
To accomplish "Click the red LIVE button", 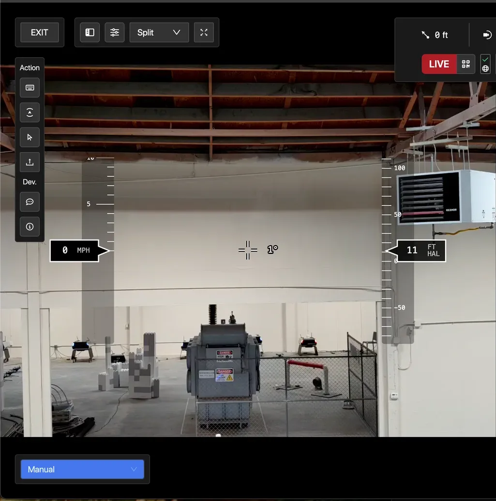I will pyautogui.click(x=439, y=64).
